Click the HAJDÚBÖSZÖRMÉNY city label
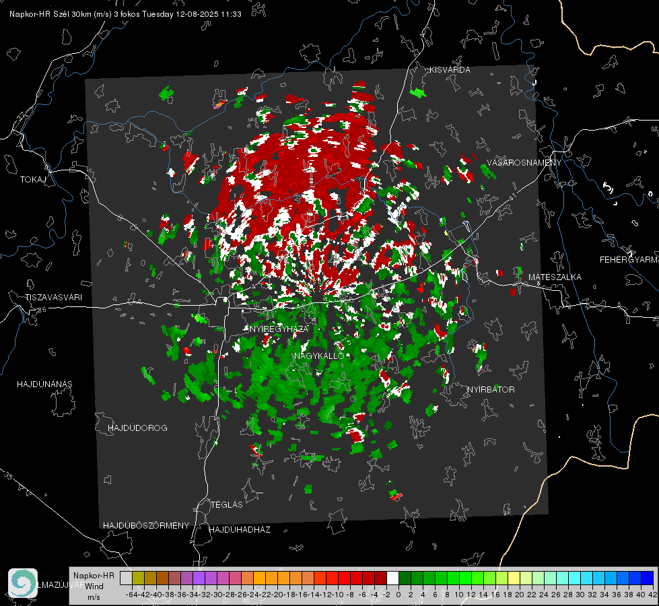The height and width of the screenshot is (606, 659). click(146, 526)
